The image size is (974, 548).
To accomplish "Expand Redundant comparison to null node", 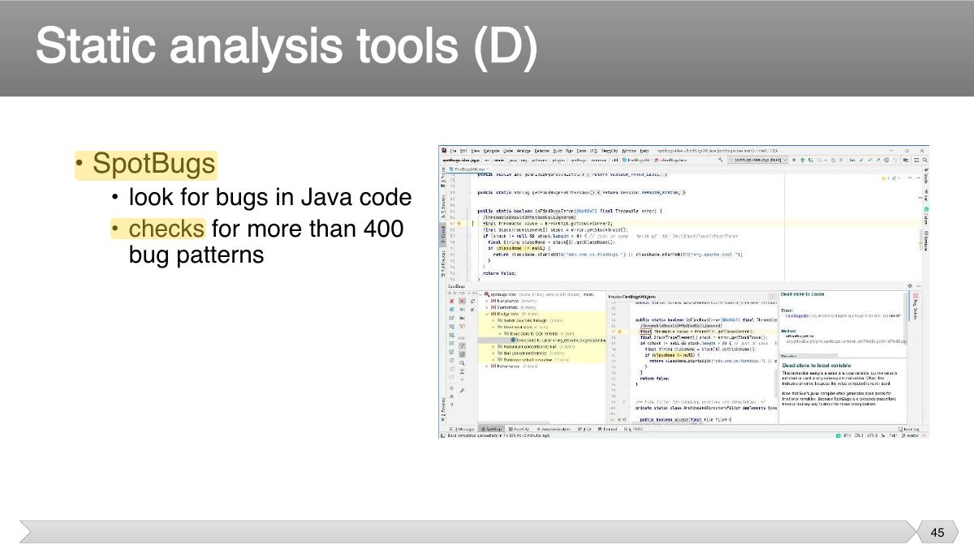I will (x=493, y=347).
